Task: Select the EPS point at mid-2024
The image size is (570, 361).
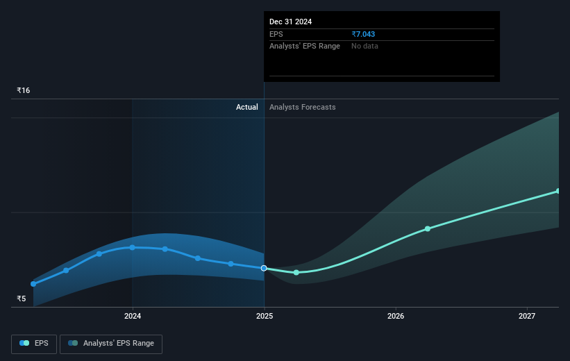Action: [x=198, y=258]
